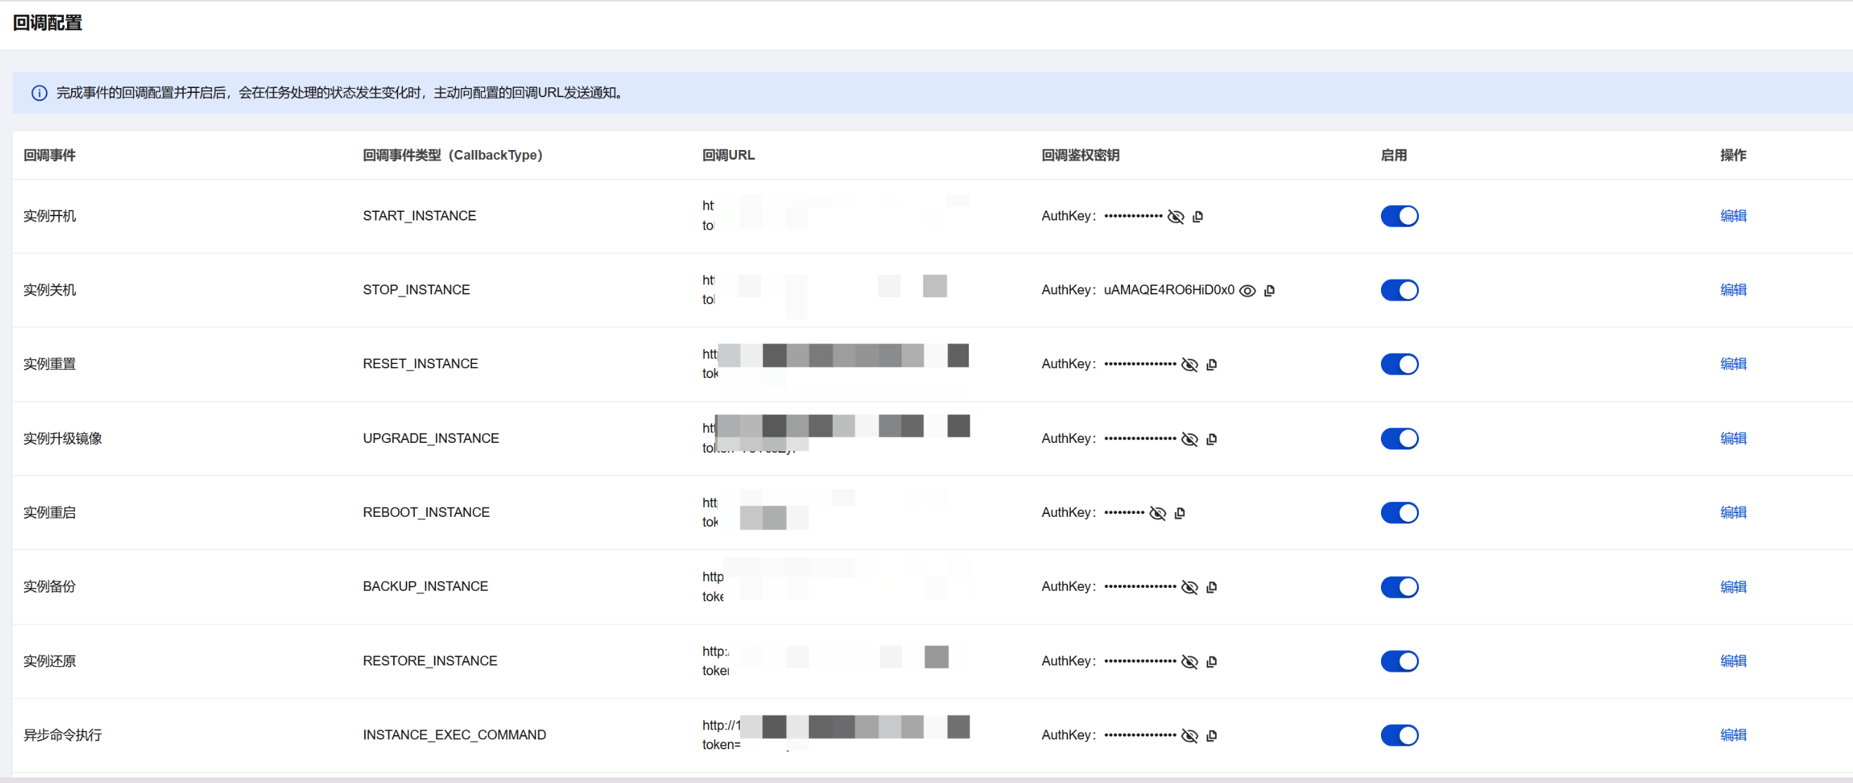
Task: Copy the STOP_INSTANCE auth key
Action: 1270,291
